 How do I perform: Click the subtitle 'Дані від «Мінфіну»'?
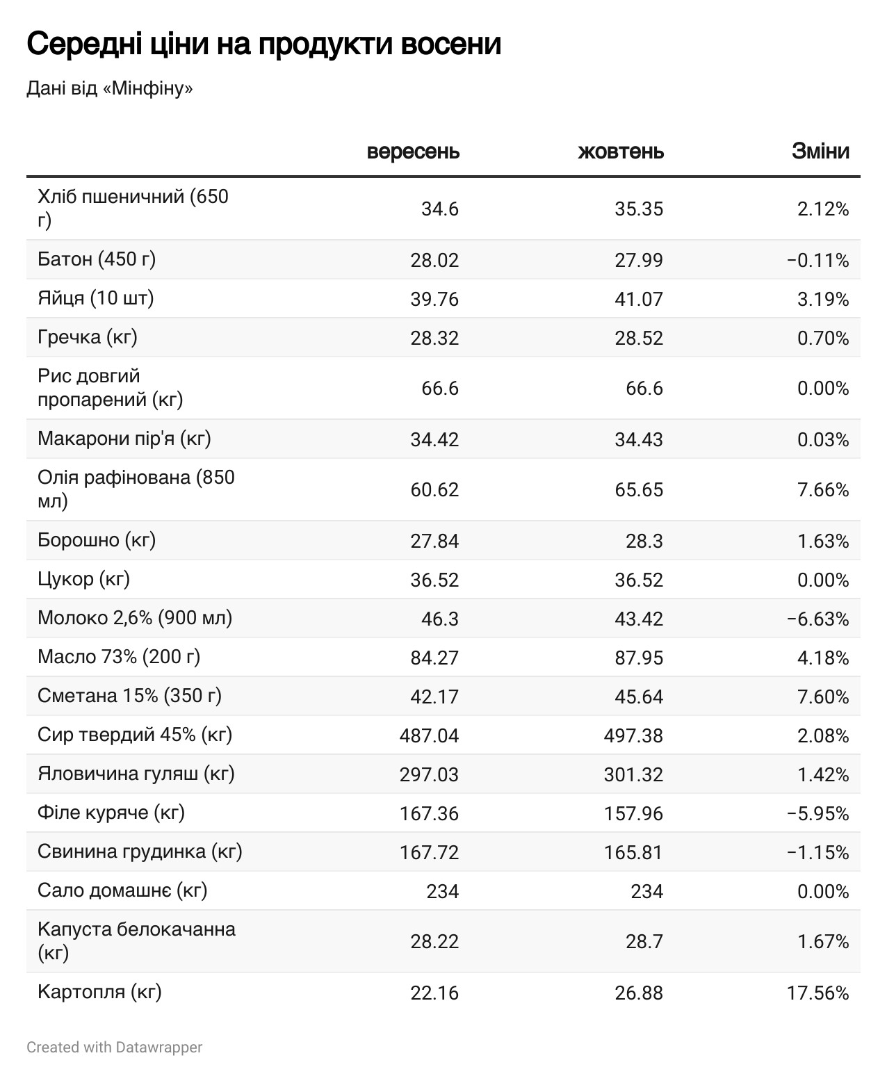pyautogui.click(x=109, y=89)
